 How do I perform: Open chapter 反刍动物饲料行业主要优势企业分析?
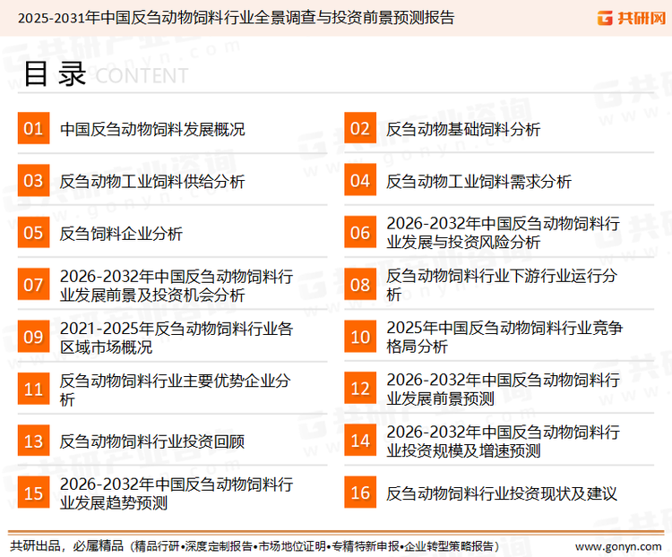[x=175, y=390]
